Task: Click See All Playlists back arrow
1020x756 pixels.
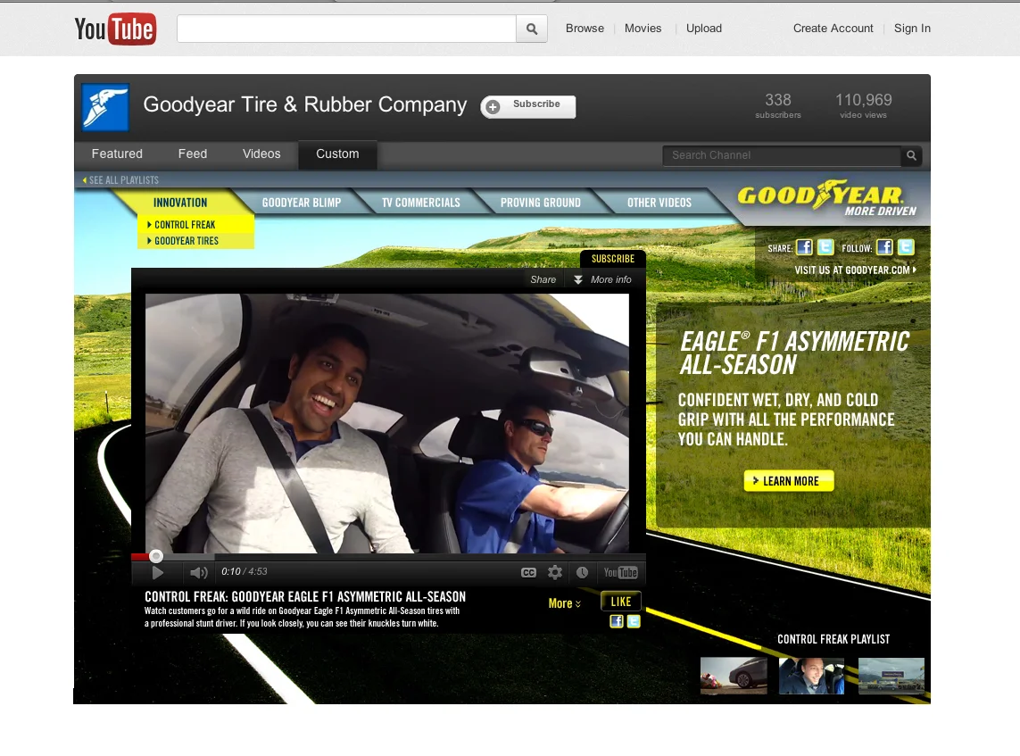Action: (x=120, y=180)
